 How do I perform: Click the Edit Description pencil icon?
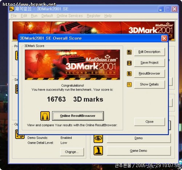pos(129,52)
